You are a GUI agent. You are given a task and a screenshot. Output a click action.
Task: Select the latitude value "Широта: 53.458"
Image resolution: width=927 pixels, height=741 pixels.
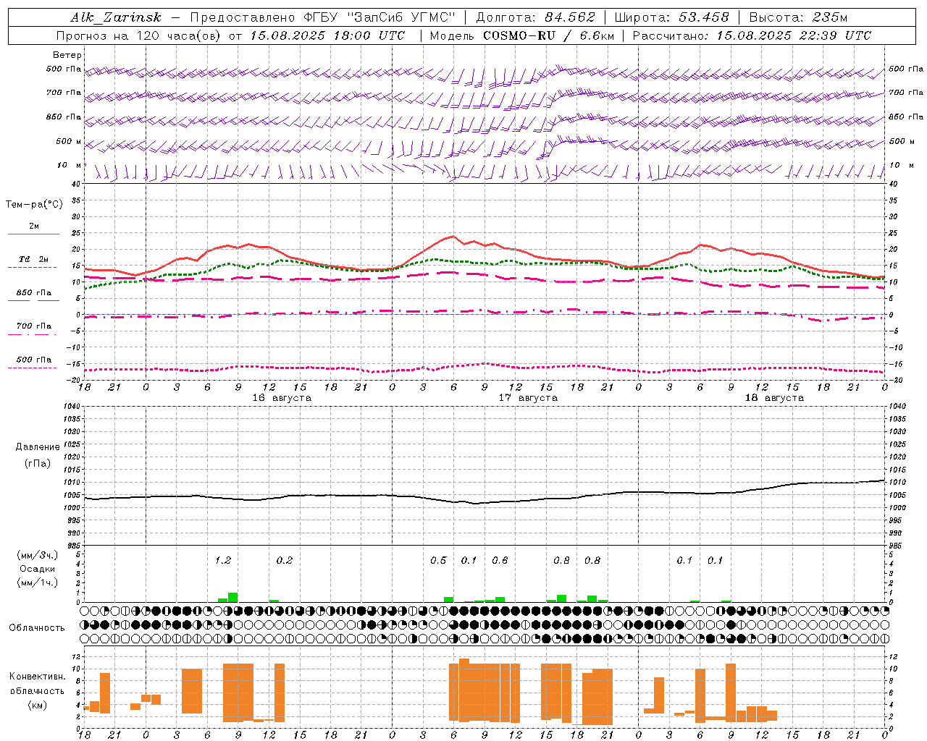(671, 17)
